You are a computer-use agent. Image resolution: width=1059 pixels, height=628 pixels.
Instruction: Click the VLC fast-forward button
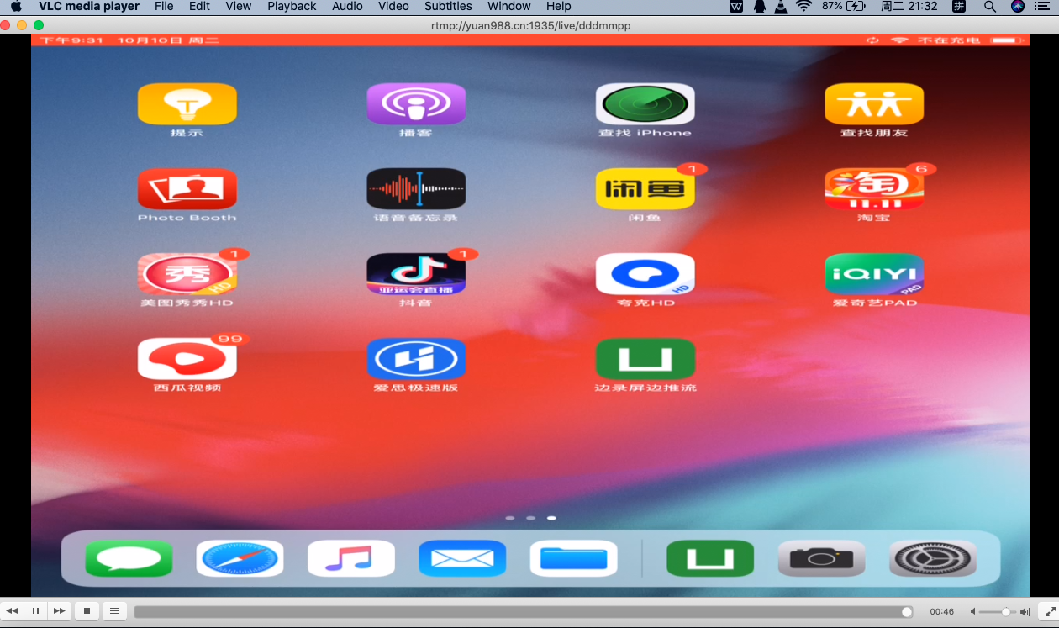coord(59,611)
